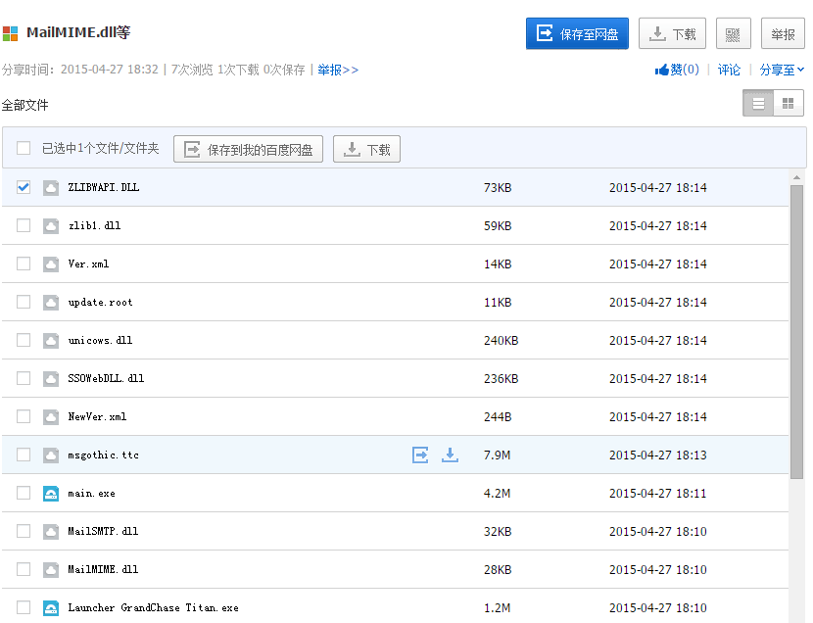
Task: Click file name zlib1.dll
Action: coord(94,226)
